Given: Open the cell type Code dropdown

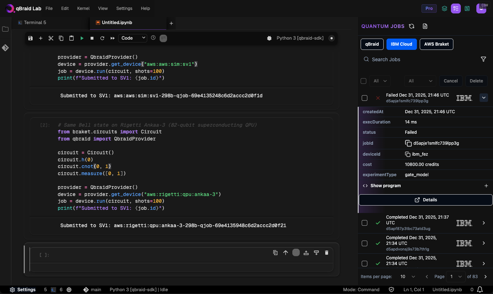Looking at the screenshot, I should pos(133,38).
